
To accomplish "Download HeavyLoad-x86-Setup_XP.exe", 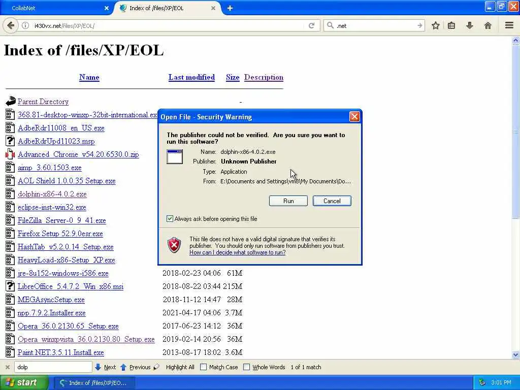I will coord(67,260).
